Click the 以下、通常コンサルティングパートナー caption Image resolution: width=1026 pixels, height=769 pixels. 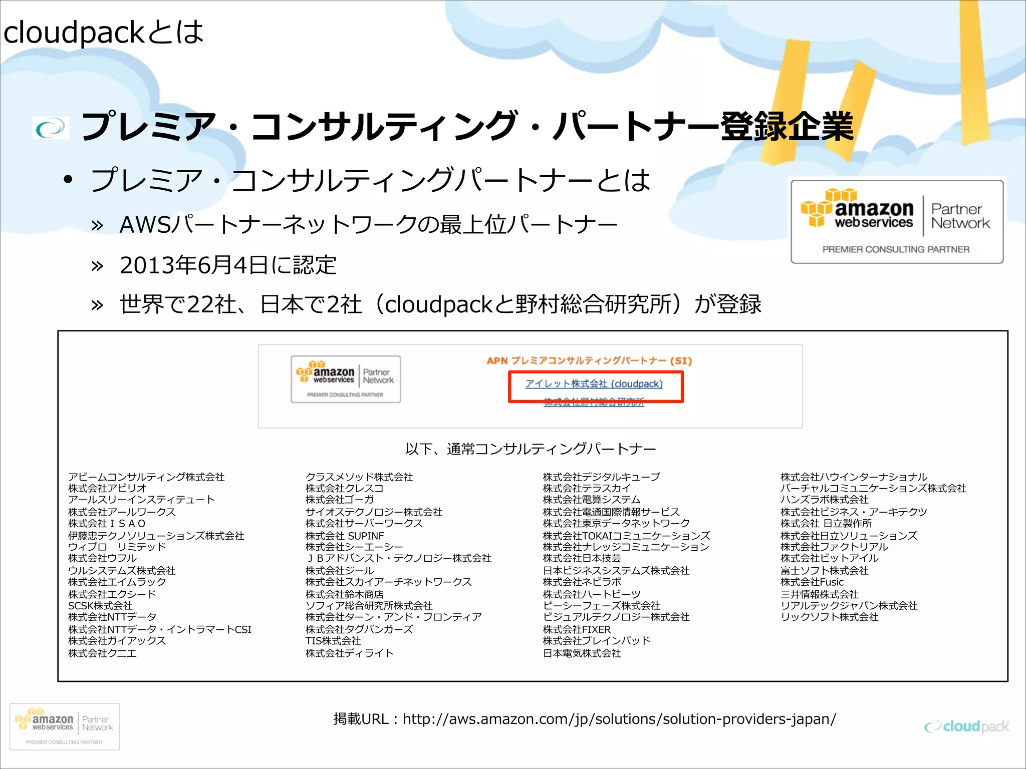(530, 449)
